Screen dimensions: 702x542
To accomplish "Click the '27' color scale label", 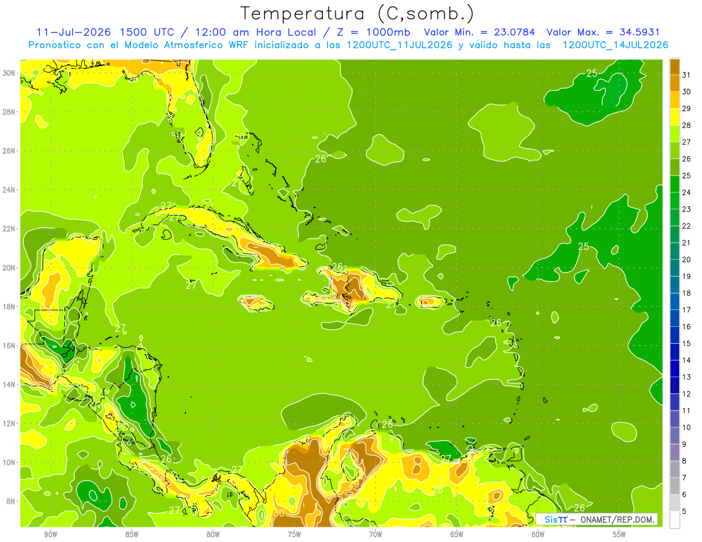I will coord(686,142).
